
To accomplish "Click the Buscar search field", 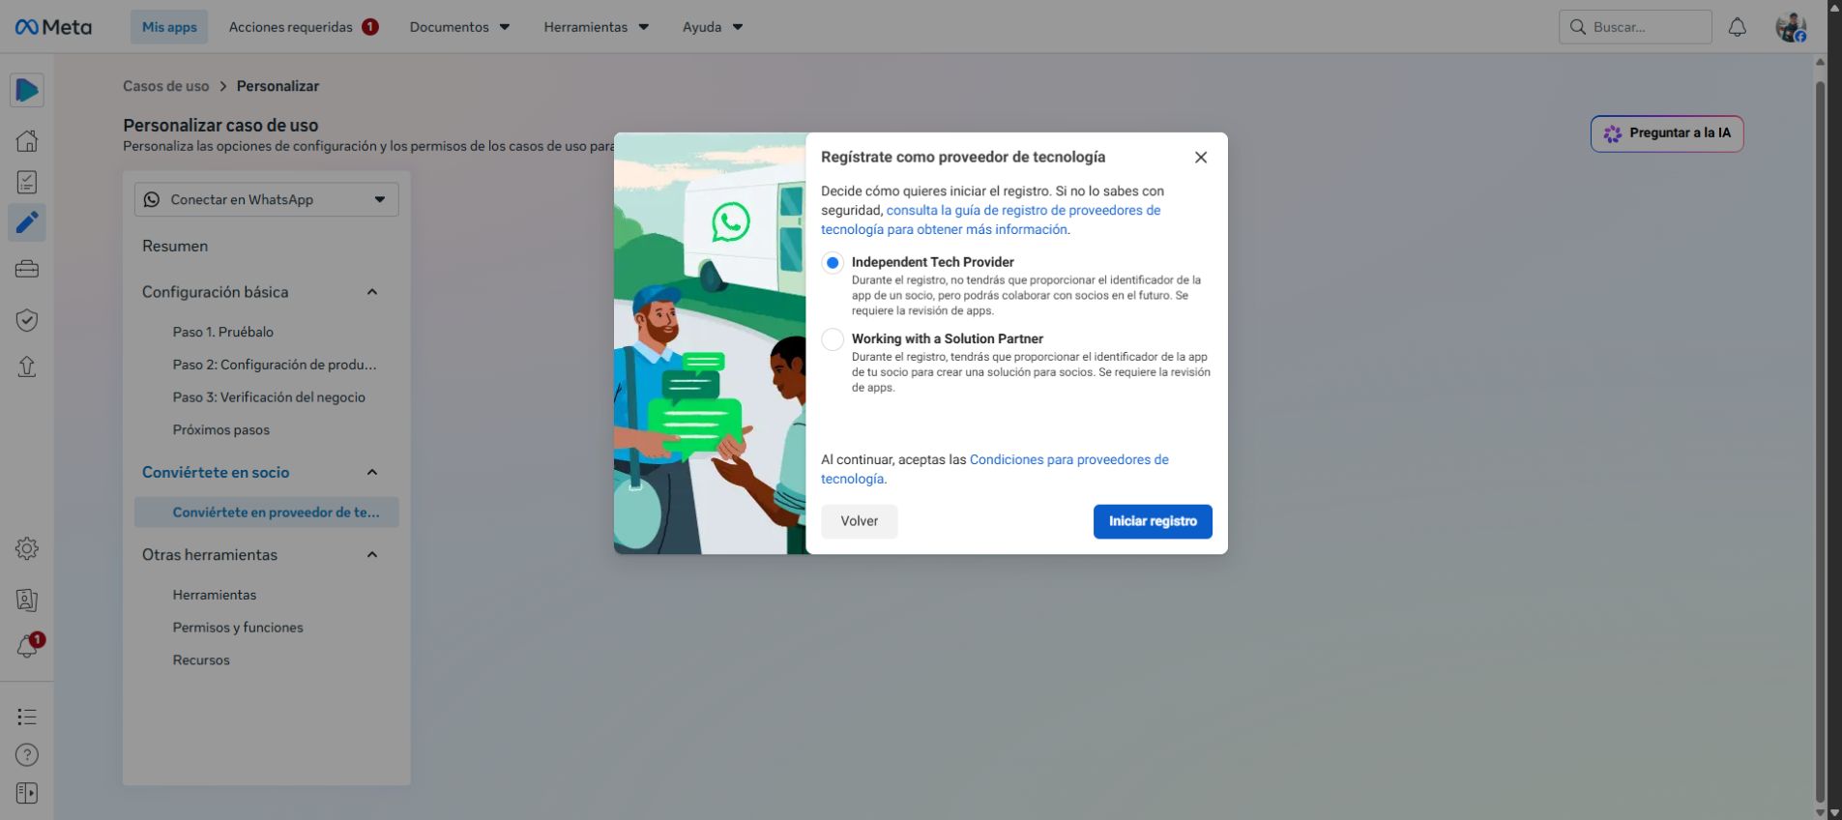I will pos(1635,27).
